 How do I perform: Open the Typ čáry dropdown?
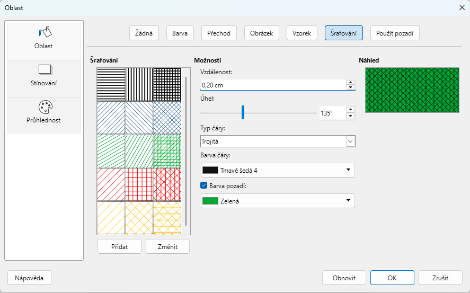278,141
